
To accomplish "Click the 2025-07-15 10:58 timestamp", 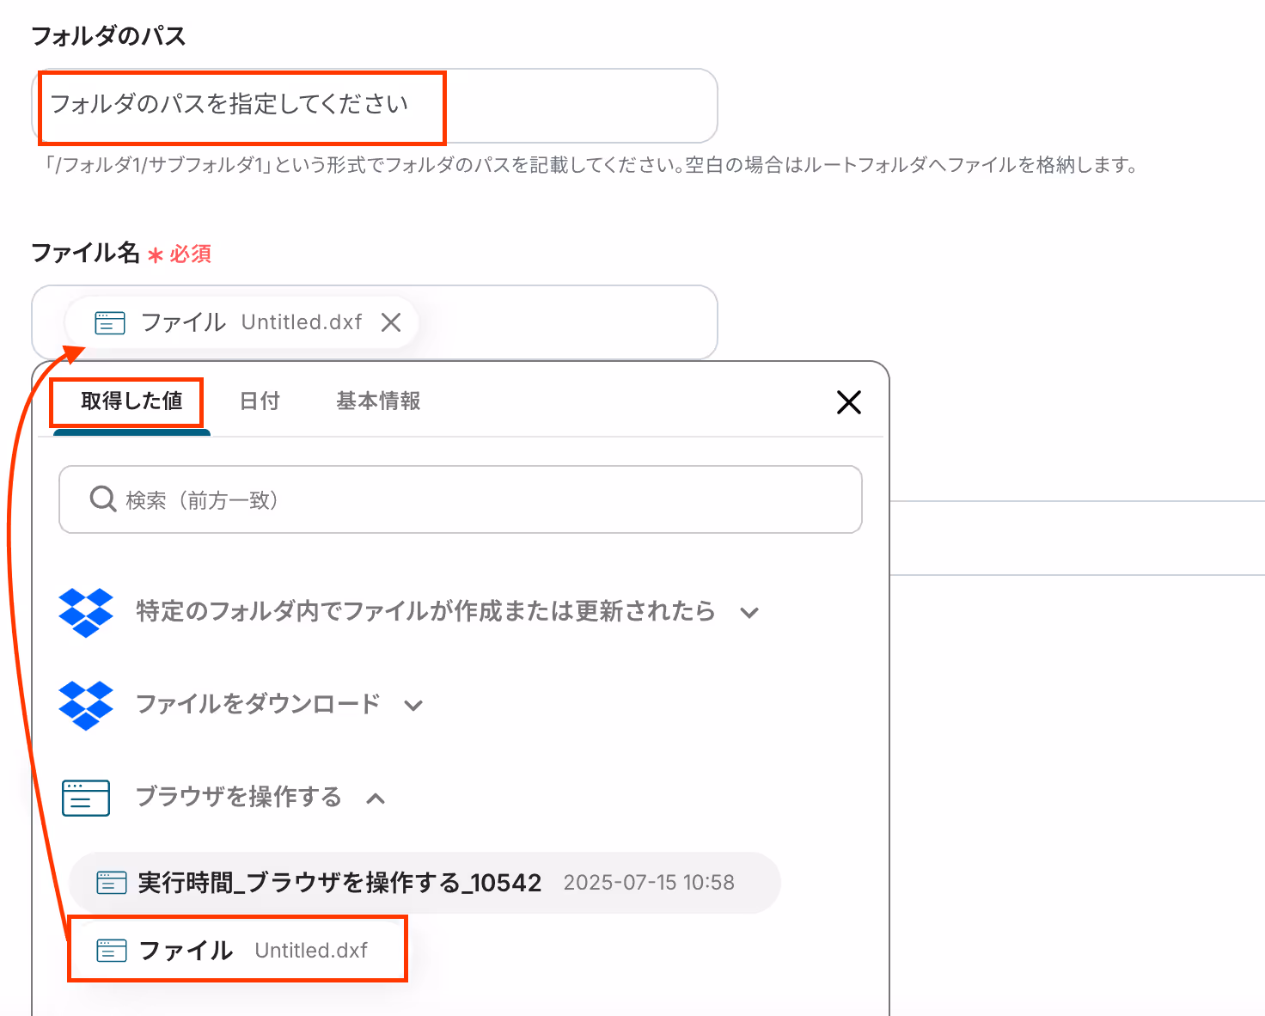I will 649,883.
